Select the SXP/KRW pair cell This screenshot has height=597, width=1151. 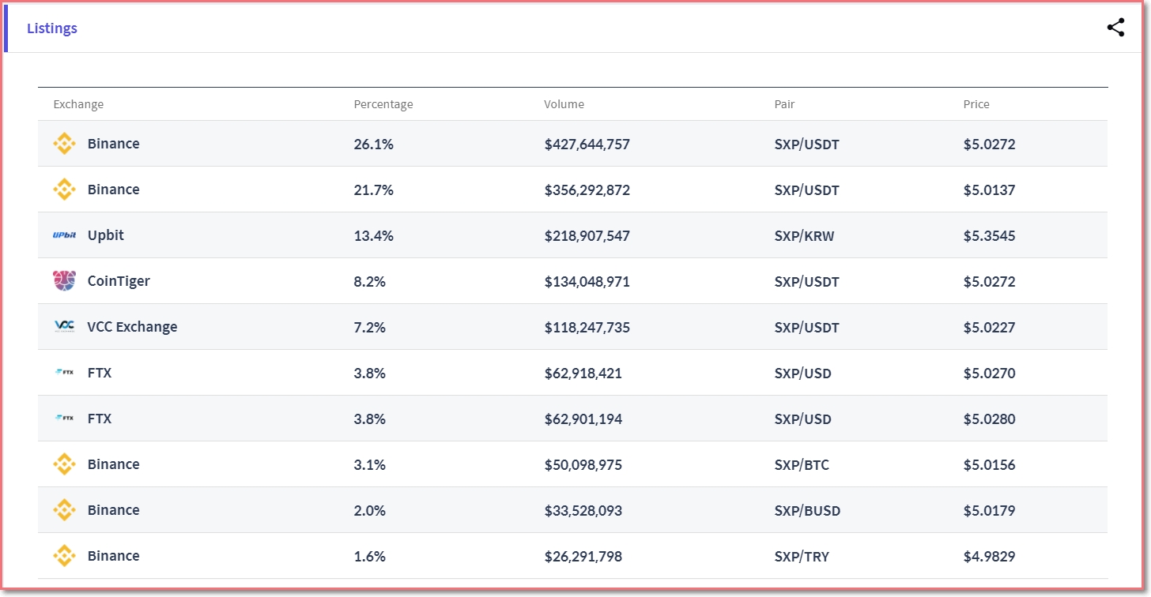[x=804, y=236]
